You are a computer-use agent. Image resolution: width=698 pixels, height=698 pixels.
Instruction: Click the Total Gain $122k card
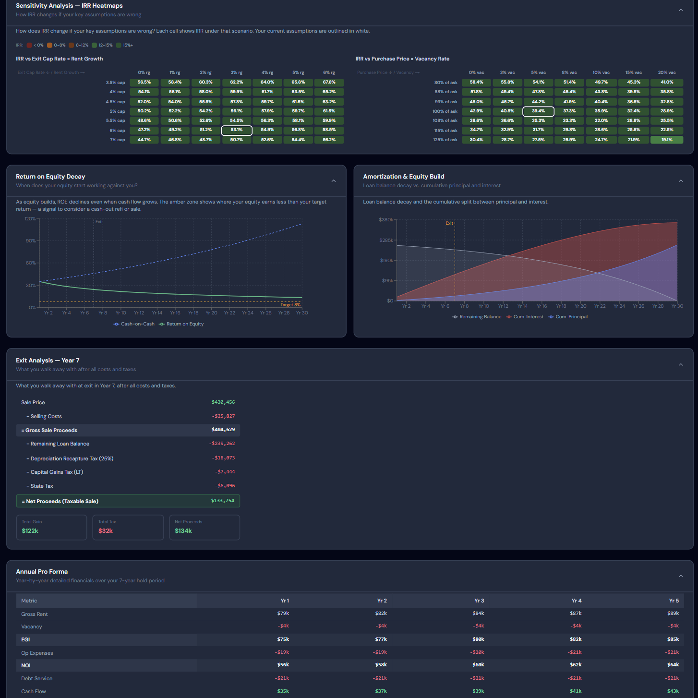pos(51,527)
